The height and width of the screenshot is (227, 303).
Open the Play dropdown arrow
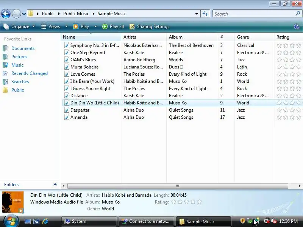[x=95, y=26]
